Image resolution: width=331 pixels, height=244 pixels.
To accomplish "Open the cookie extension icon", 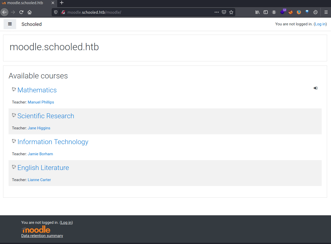I will [315, 12].
